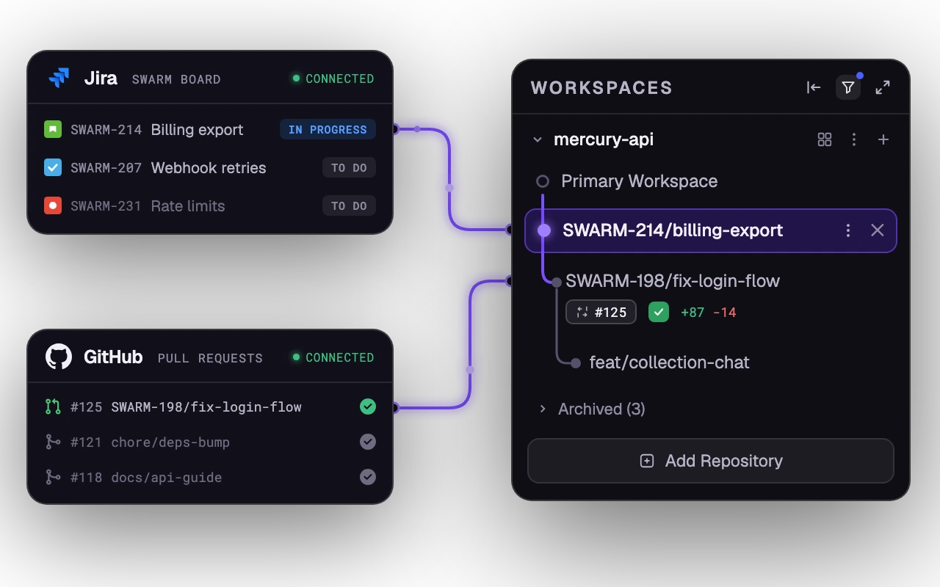Click the GitHub logo icon
The height and width of the screenshot is (587, 940).
[59, 357]
